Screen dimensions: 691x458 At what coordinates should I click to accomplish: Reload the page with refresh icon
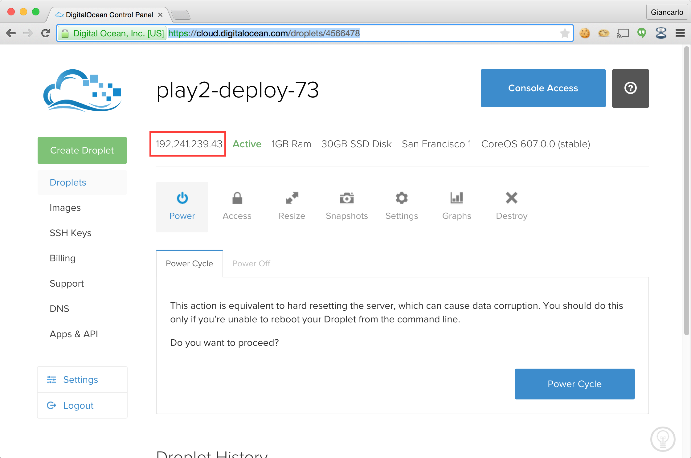coord(45,33)
